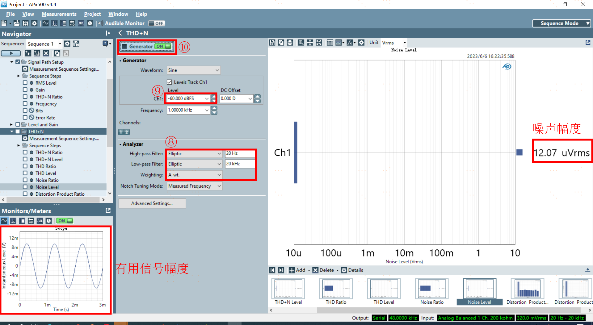
Task: Show the data table for the graph
Action: pos(330,43)
